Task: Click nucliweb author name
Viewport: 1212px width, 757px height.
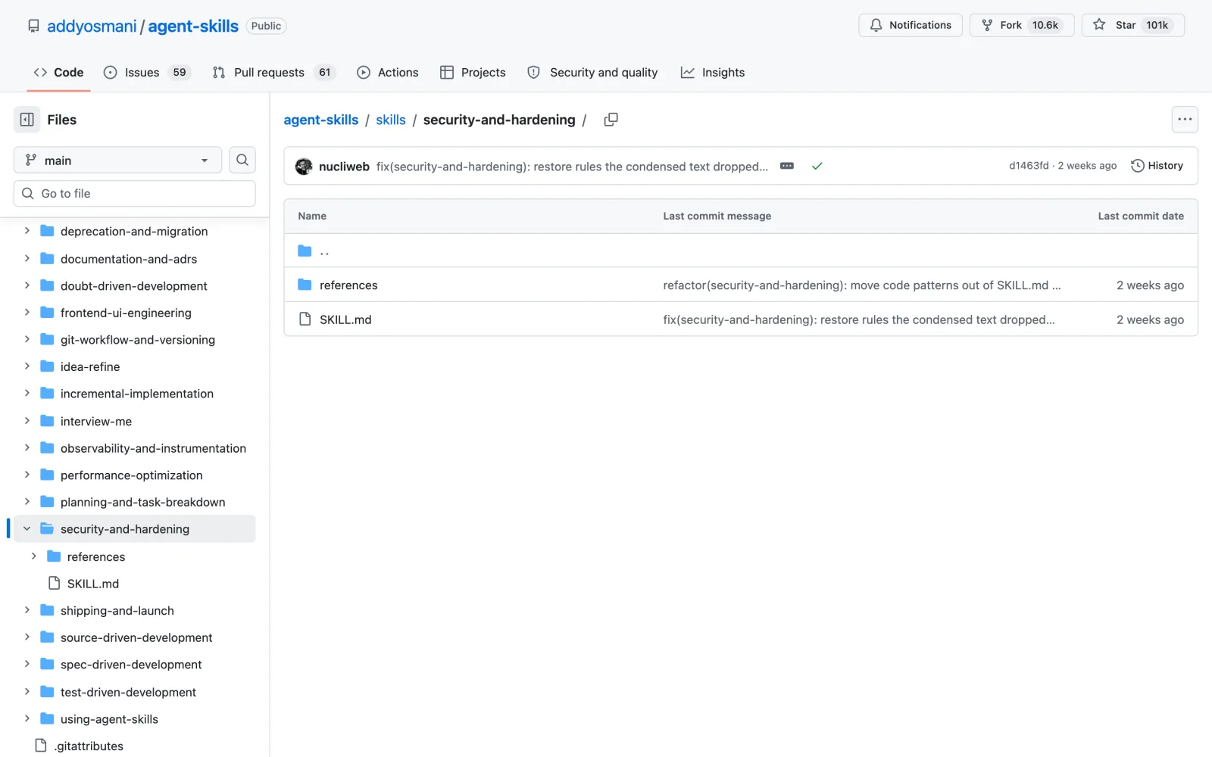Action: pyautogui.click(x=344, y=167)
